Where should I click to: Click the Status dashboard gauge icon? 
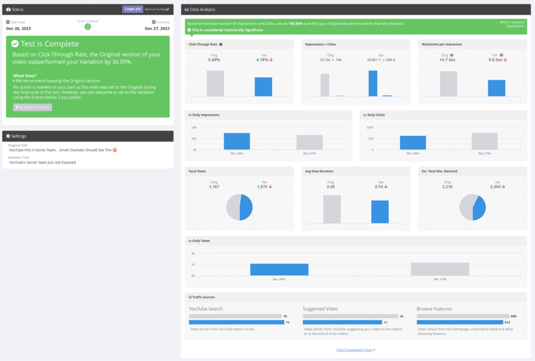pyautogui.click(x=8, y=9)
